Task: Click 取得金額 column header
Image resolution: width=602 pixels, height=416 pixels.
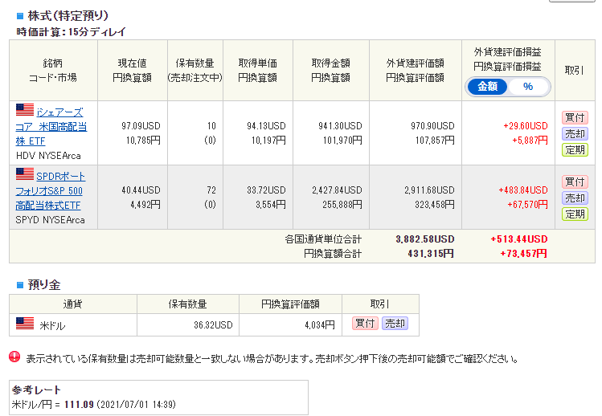Action: (330, 70)
